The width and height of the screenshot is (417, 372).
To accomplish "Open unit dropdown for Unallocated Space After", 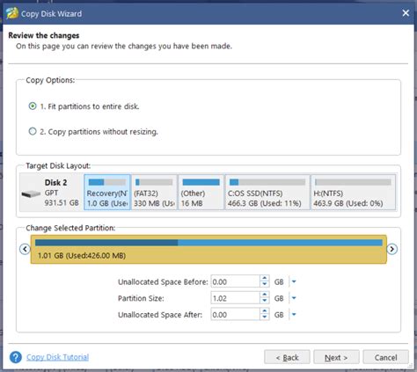I will [294, 315].
